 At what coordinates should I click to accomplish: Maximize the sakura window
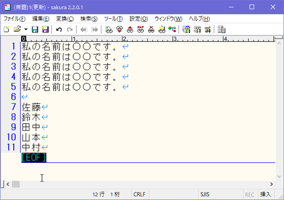pyautogui.click(x=252, y=7)
